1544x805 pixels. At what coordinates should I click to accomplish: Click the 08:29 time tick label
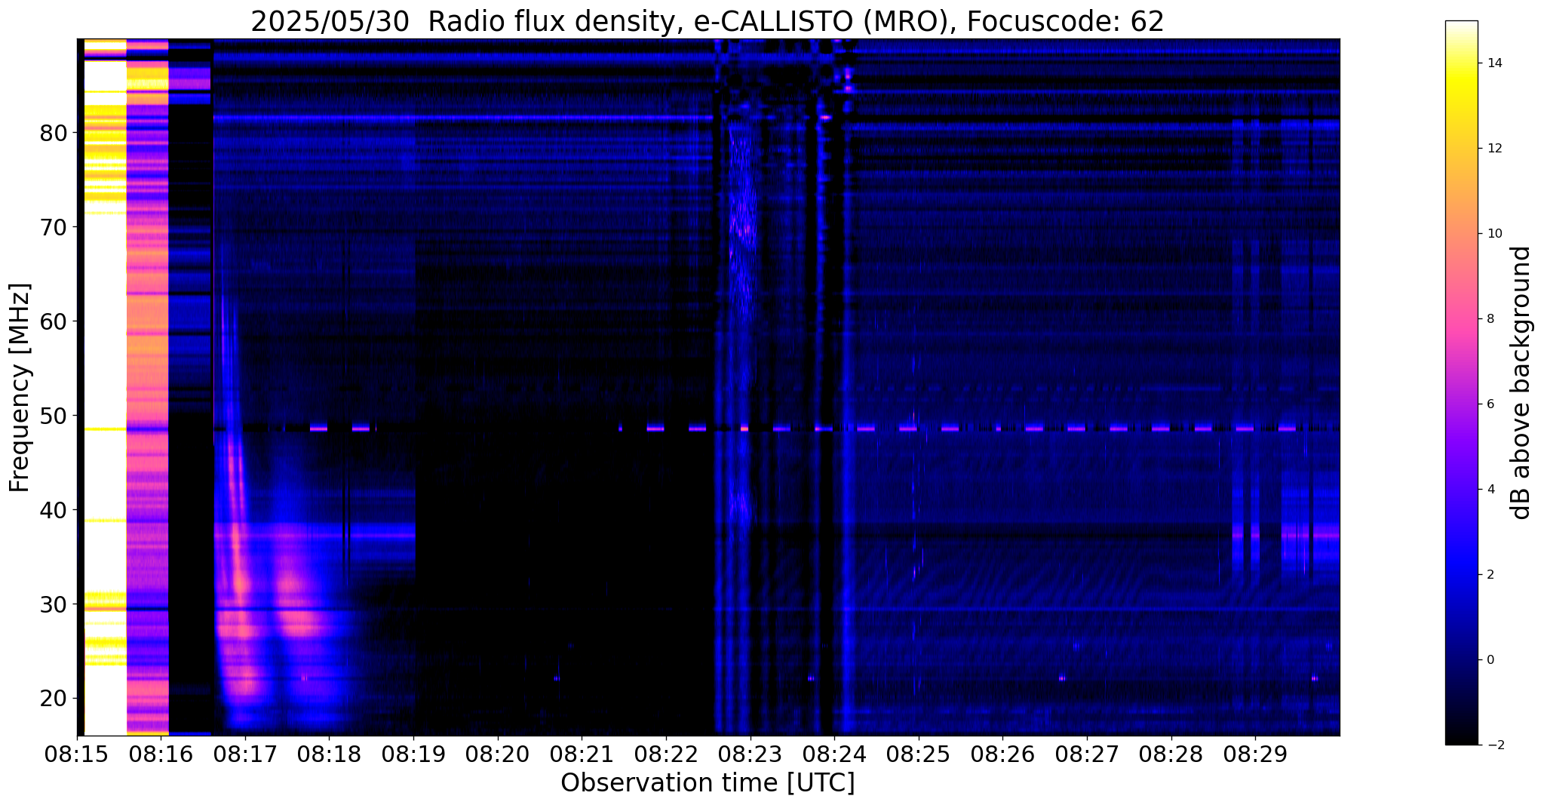[1255, 754]
